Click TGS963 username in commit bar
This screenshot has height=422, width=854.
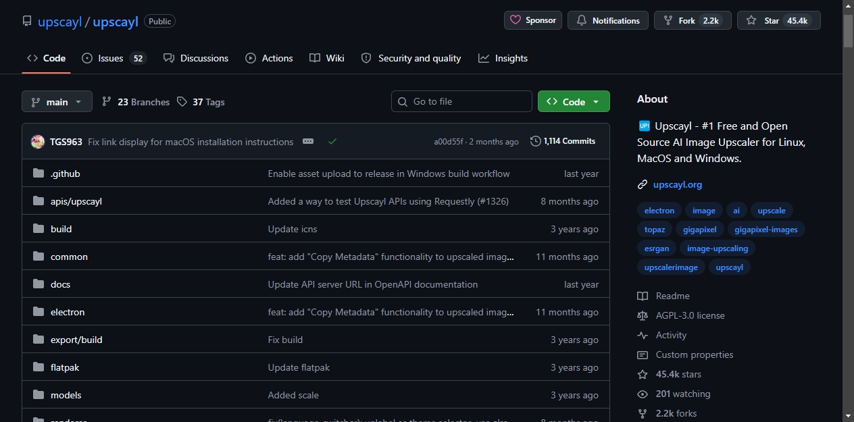click(x=66, y=142)
